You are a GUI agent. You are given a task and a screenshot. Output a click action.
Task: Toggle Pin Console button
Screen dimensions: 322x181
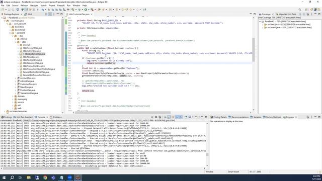[186, 117]
